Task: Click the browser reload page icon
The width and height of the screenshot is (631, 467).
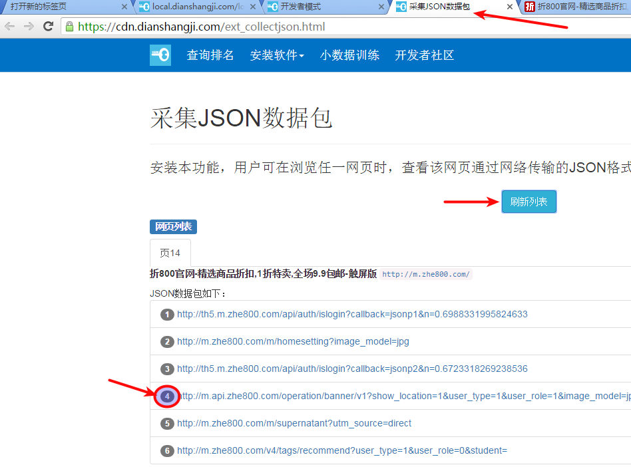Action: 48,27
